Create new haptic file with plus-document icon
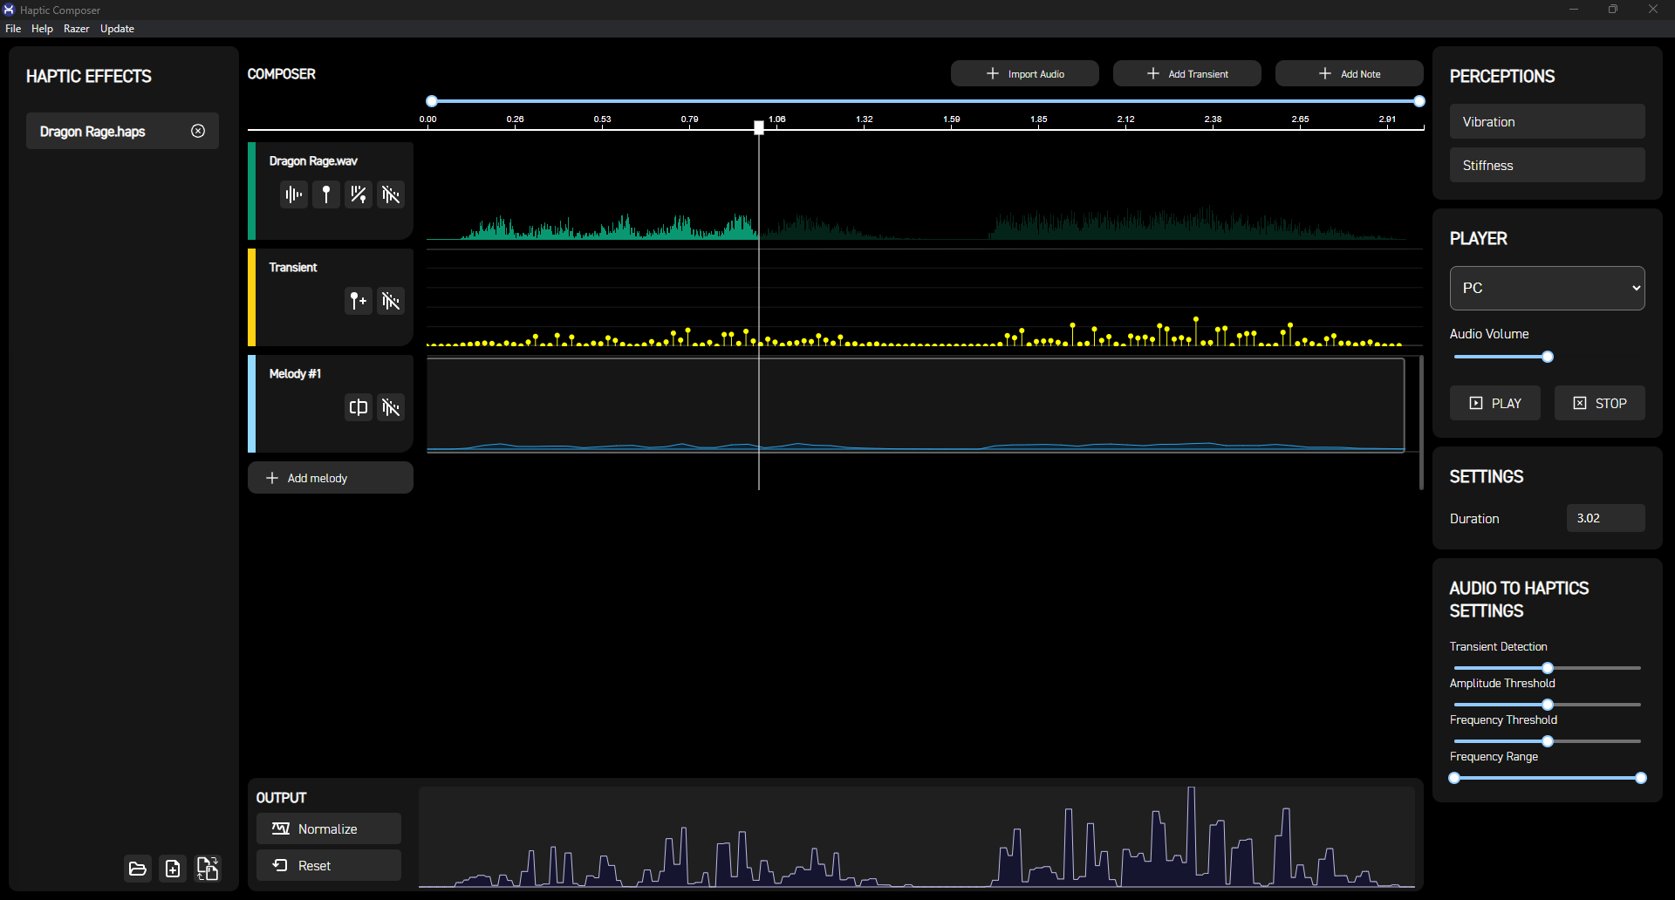 click(173, 869)
